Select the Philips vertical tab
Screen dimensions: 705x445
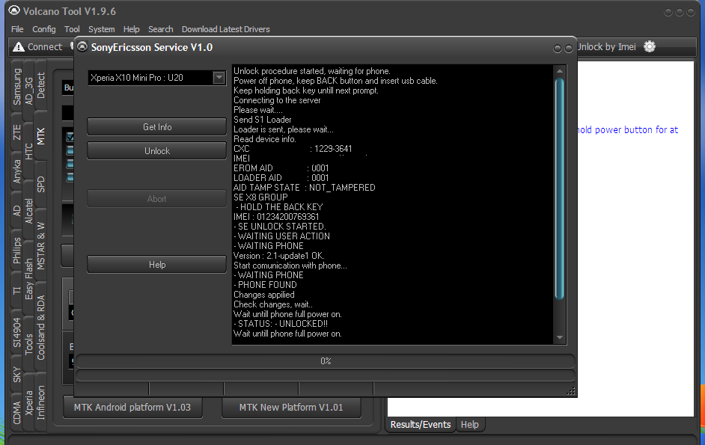[x=17, y=251]
